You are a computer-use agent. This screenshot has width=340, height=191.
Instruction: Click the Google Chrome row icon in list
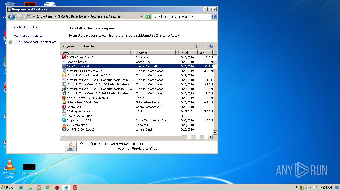[x=64, y=62]
